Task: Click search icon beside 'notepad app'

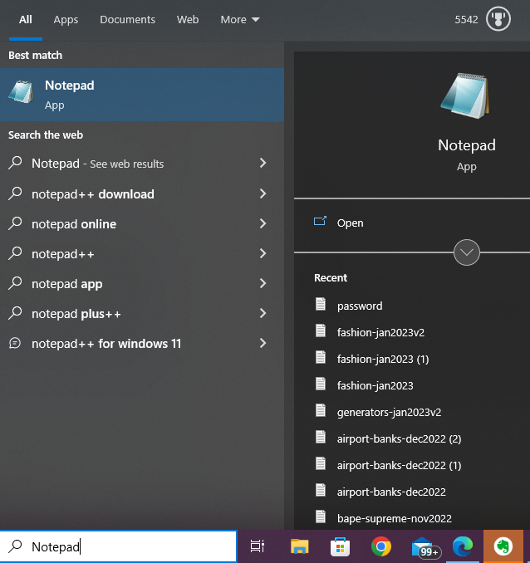Action: click(x=15, y=283)
